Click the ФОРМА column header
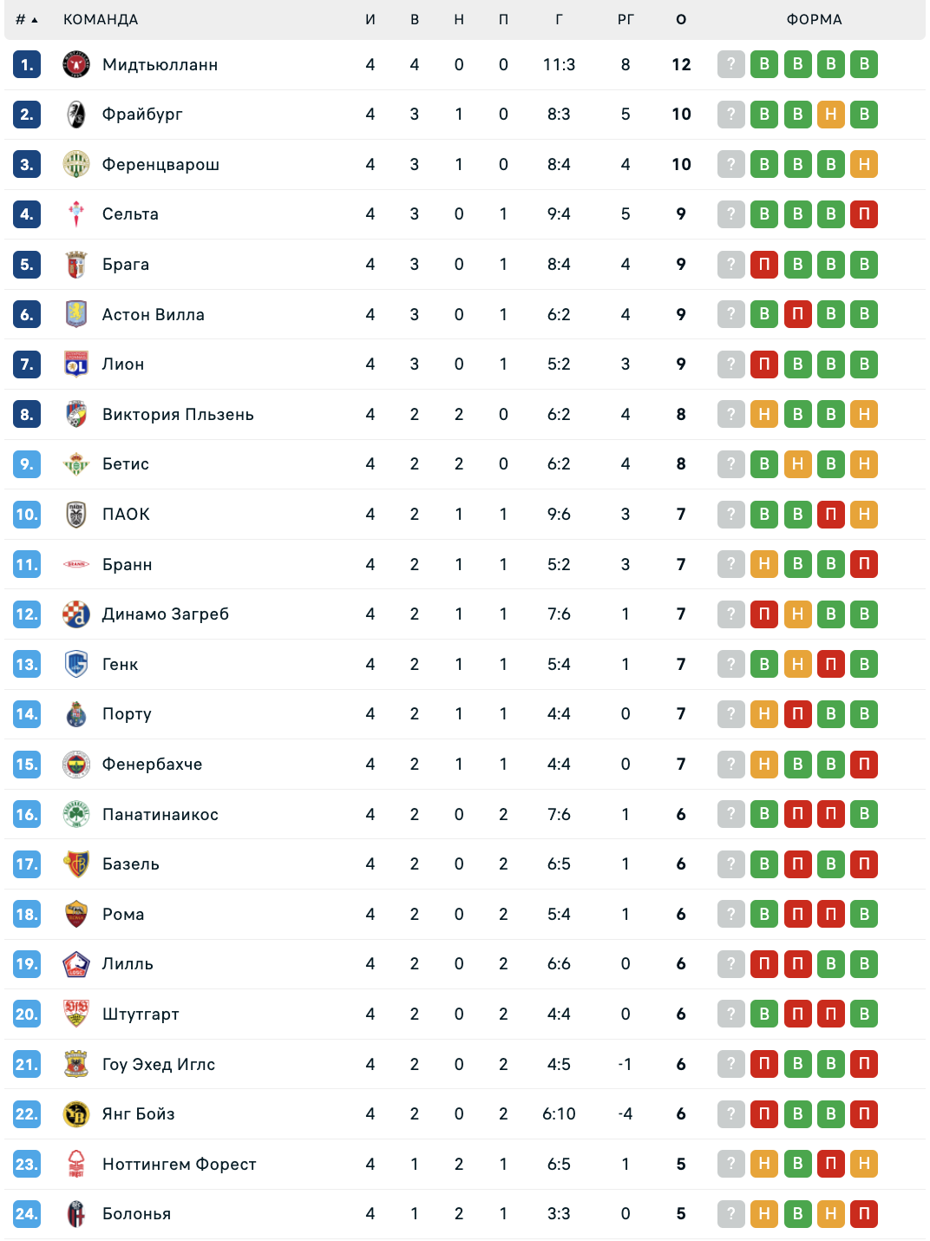 [814, 19]
